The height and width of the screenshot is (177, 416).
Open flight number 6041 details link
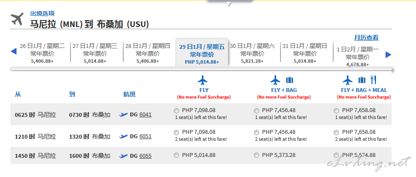(x=145, y=115)
